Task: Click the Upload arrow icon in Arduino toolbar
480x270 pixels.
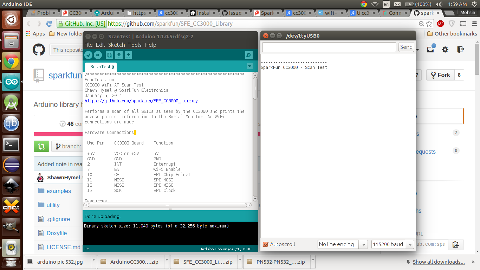Action: (x=98, y=55)
